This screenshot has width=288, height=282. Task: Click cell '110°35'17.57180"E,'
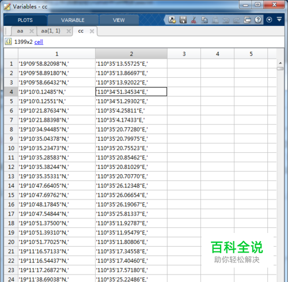[131, 270]
